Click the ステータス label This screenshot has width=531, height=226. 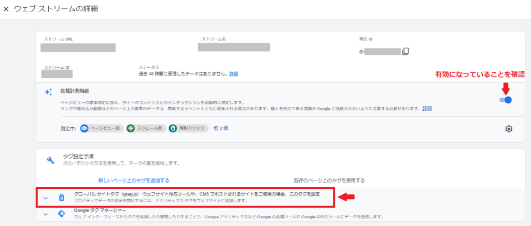(x=149, y=67)
